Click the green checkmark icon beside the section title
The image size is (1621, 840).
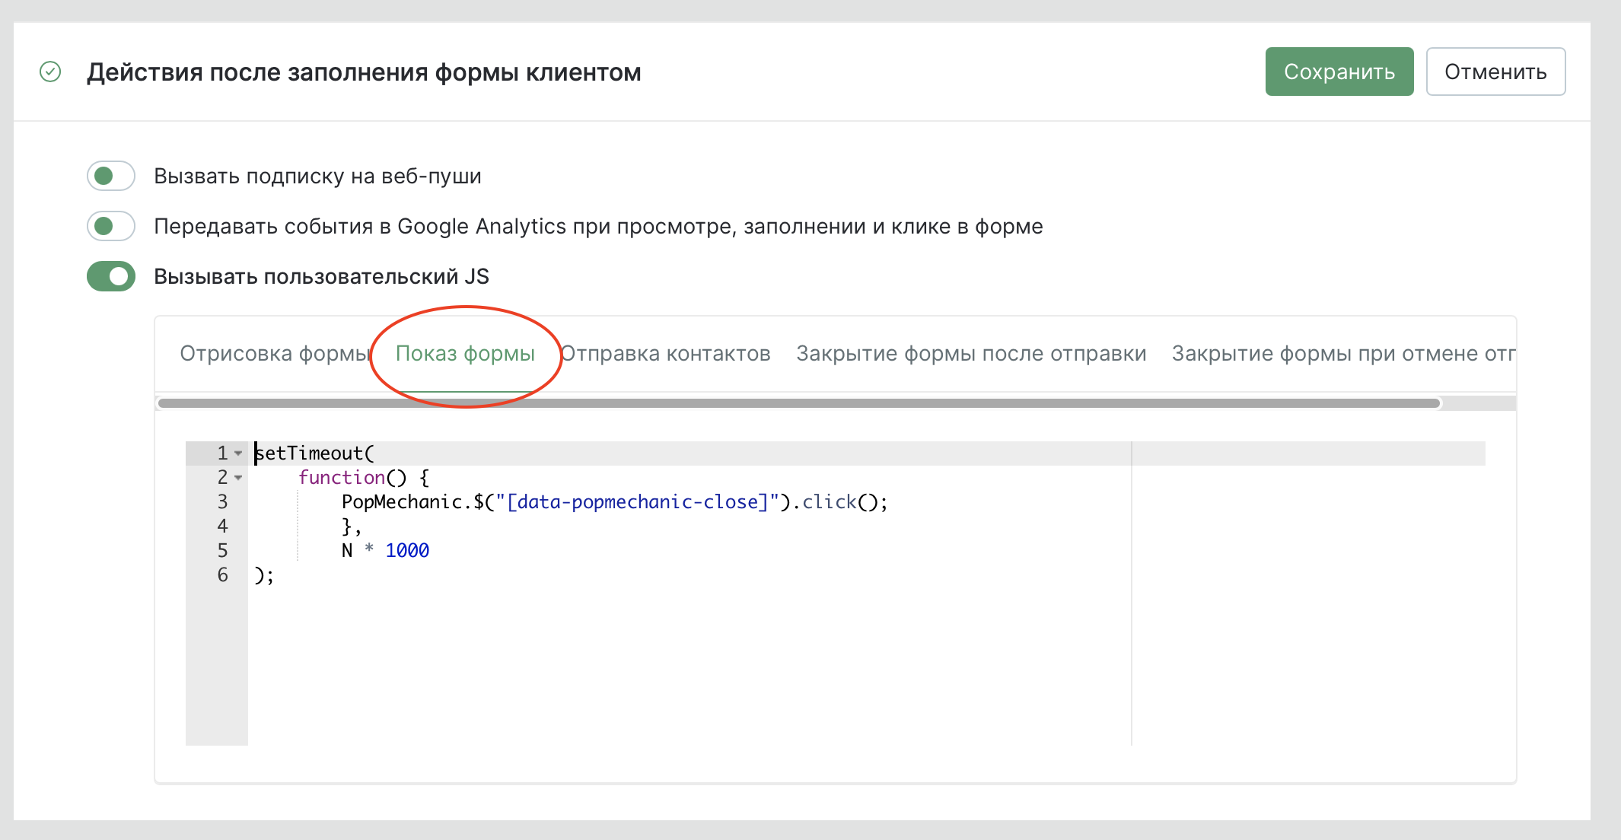click(50, 72)
